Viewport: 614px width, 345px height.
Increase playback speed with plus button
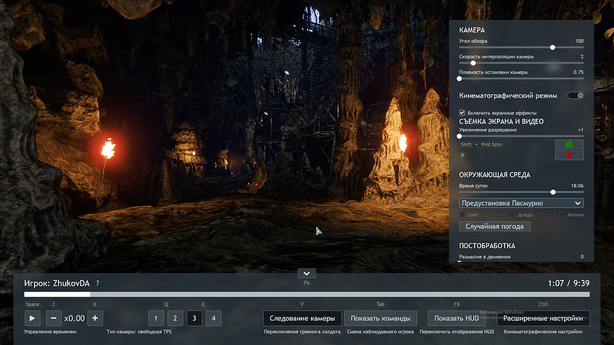pos(95,319)
